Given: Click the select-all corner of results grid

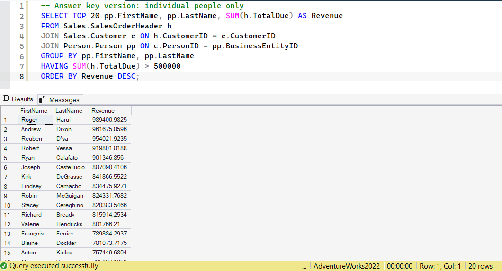Looking at the screenshot, I should coord(9,110).
